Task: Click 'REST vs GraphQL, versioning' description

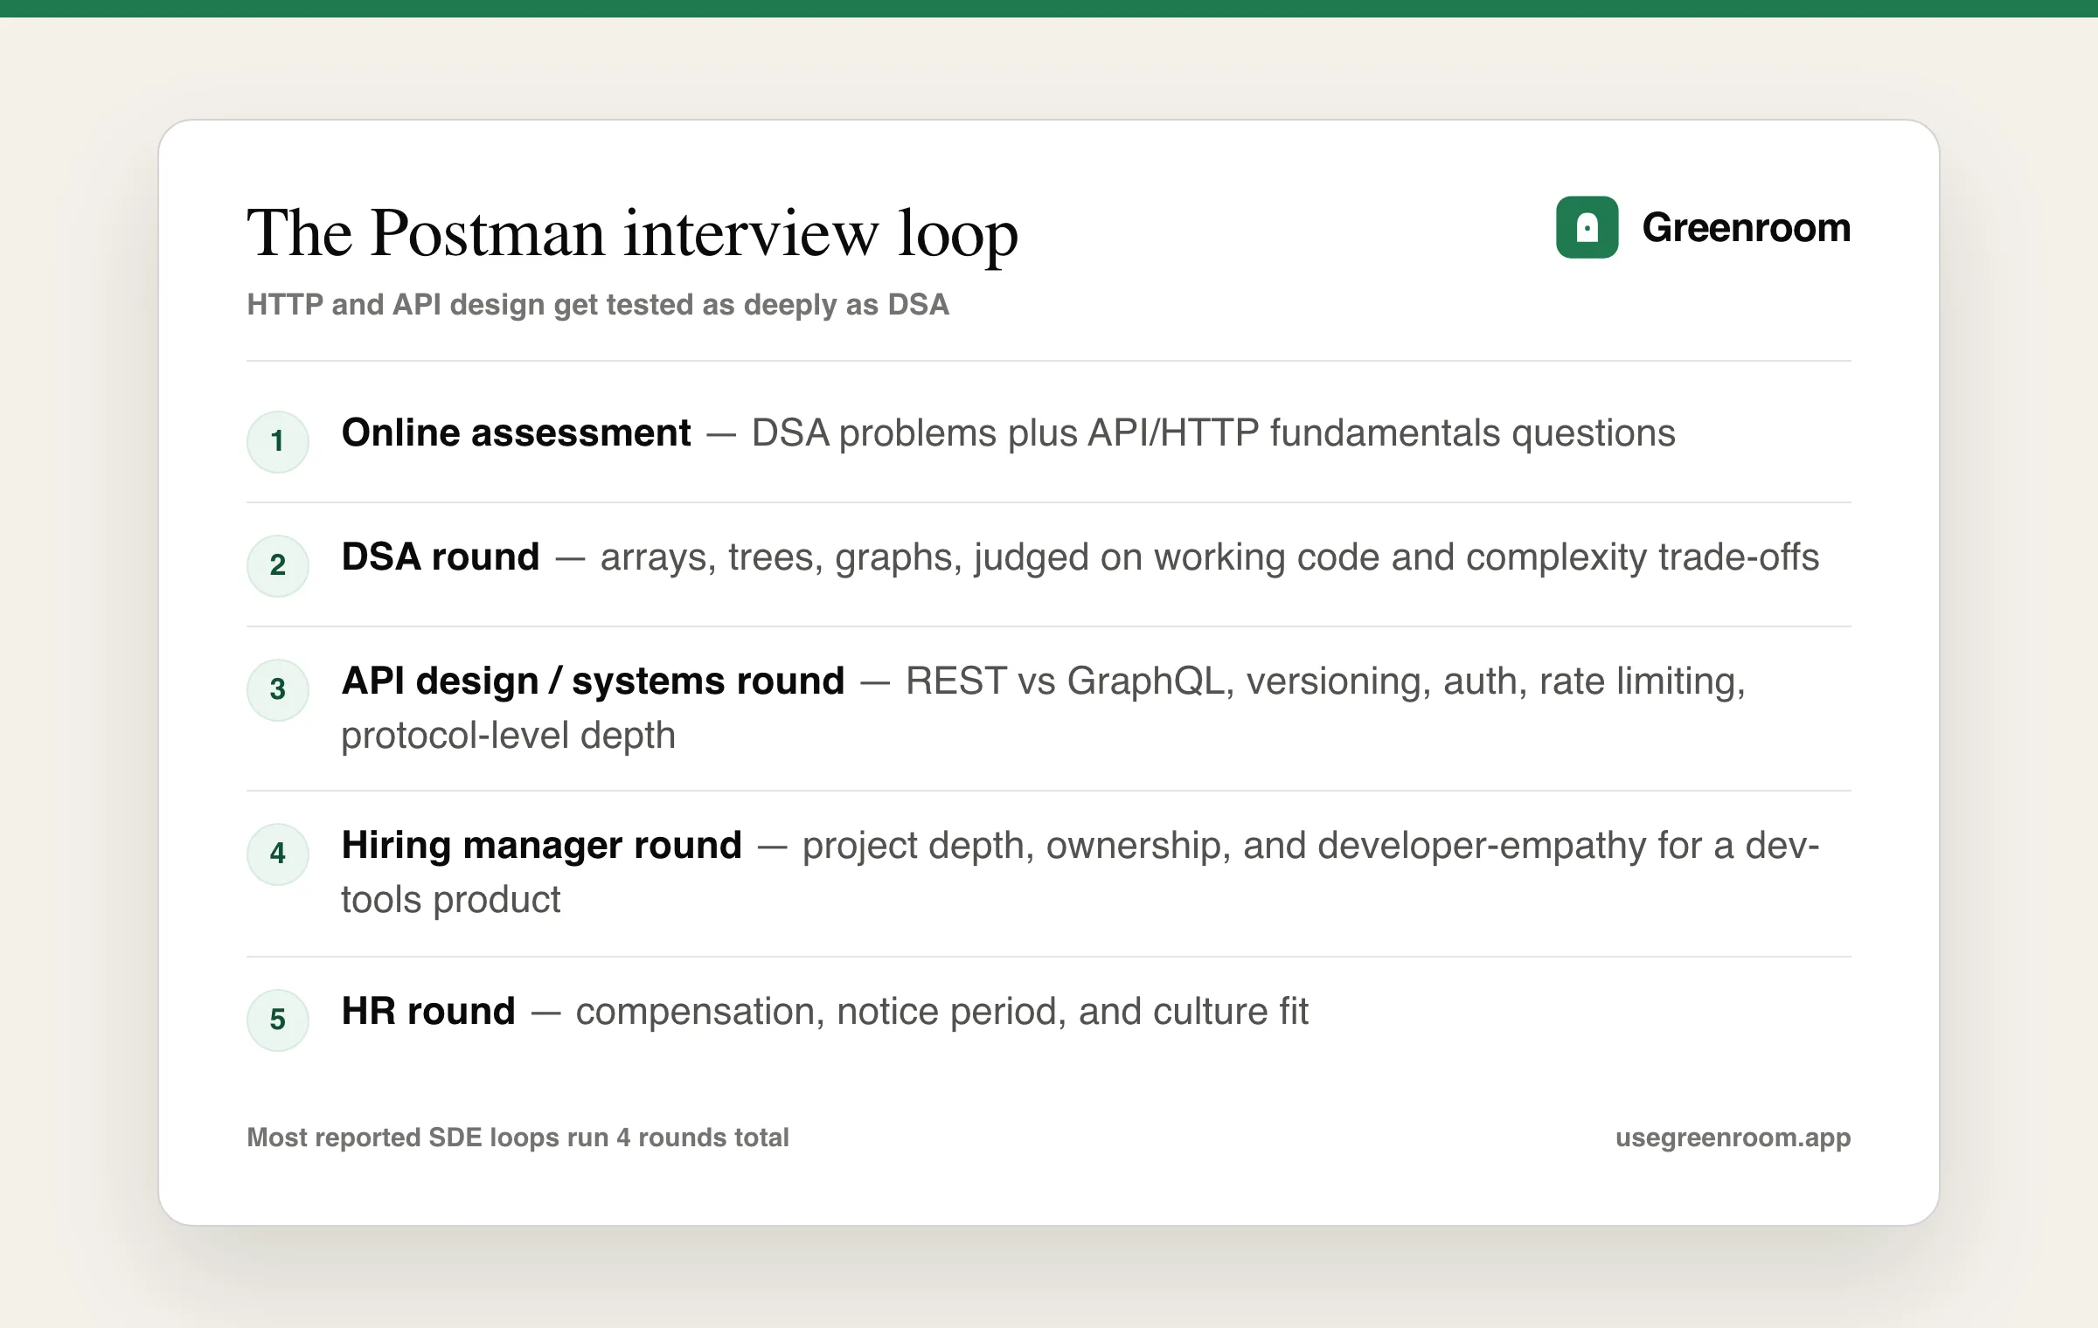Action: pyautogui.click(x=1325, y=681)
